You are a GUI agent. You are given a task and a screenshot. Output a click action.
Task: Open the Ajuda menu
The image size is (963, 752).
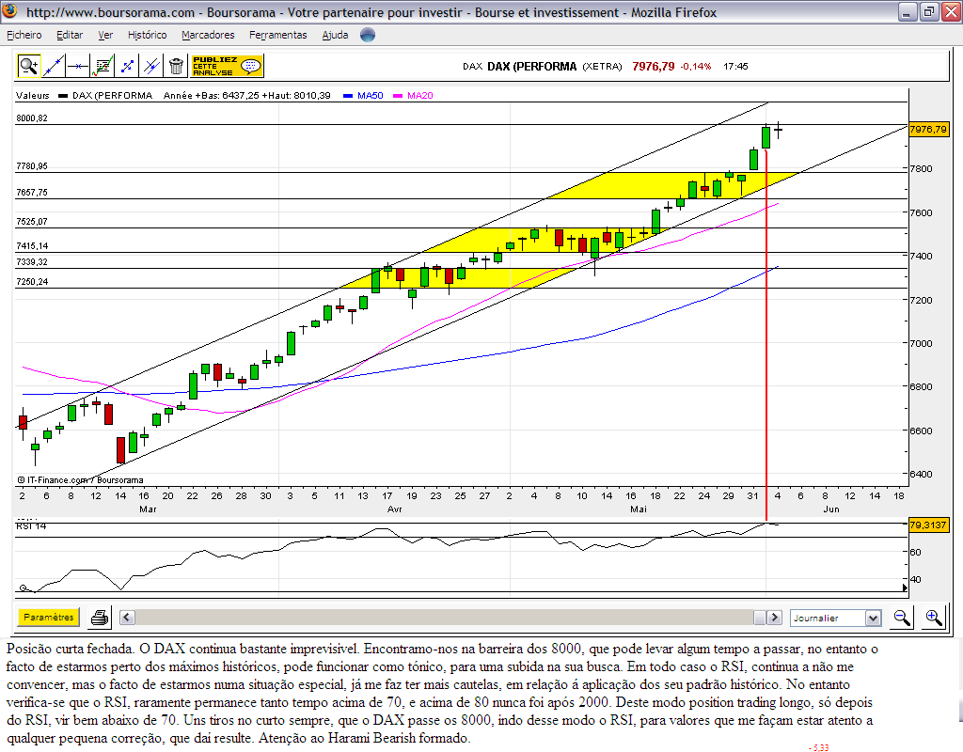(x=335, y=35)
